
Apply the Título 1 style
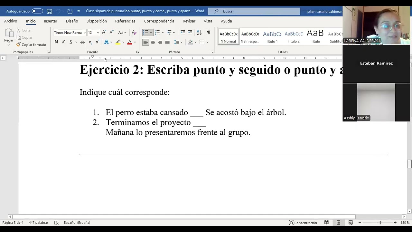click(272, 36)
